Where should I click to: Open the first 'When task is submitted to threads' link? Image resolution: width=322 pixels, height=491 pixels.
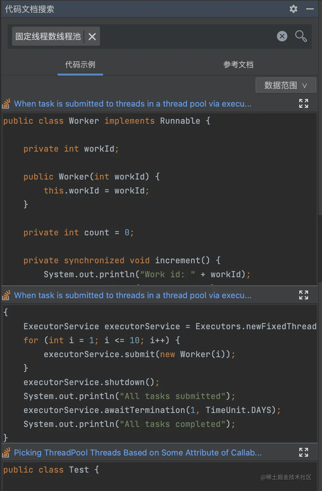point(133,104)
